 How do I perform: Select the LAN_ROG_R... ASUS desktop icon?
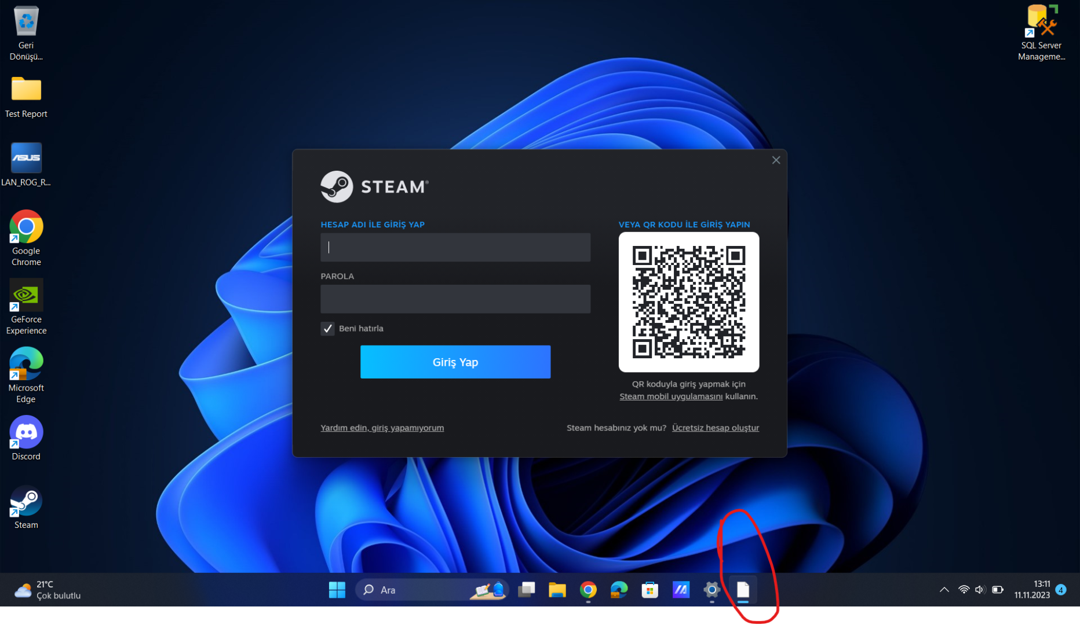point(26,164)
